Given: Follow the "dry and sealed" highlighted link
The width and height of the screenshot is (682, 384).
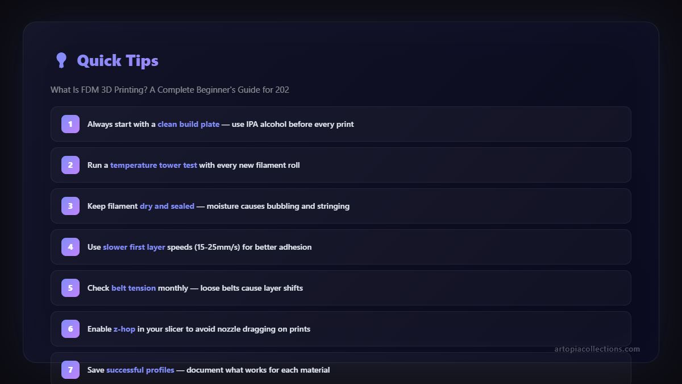Looking at the screenshot, I should coord(167,206).
